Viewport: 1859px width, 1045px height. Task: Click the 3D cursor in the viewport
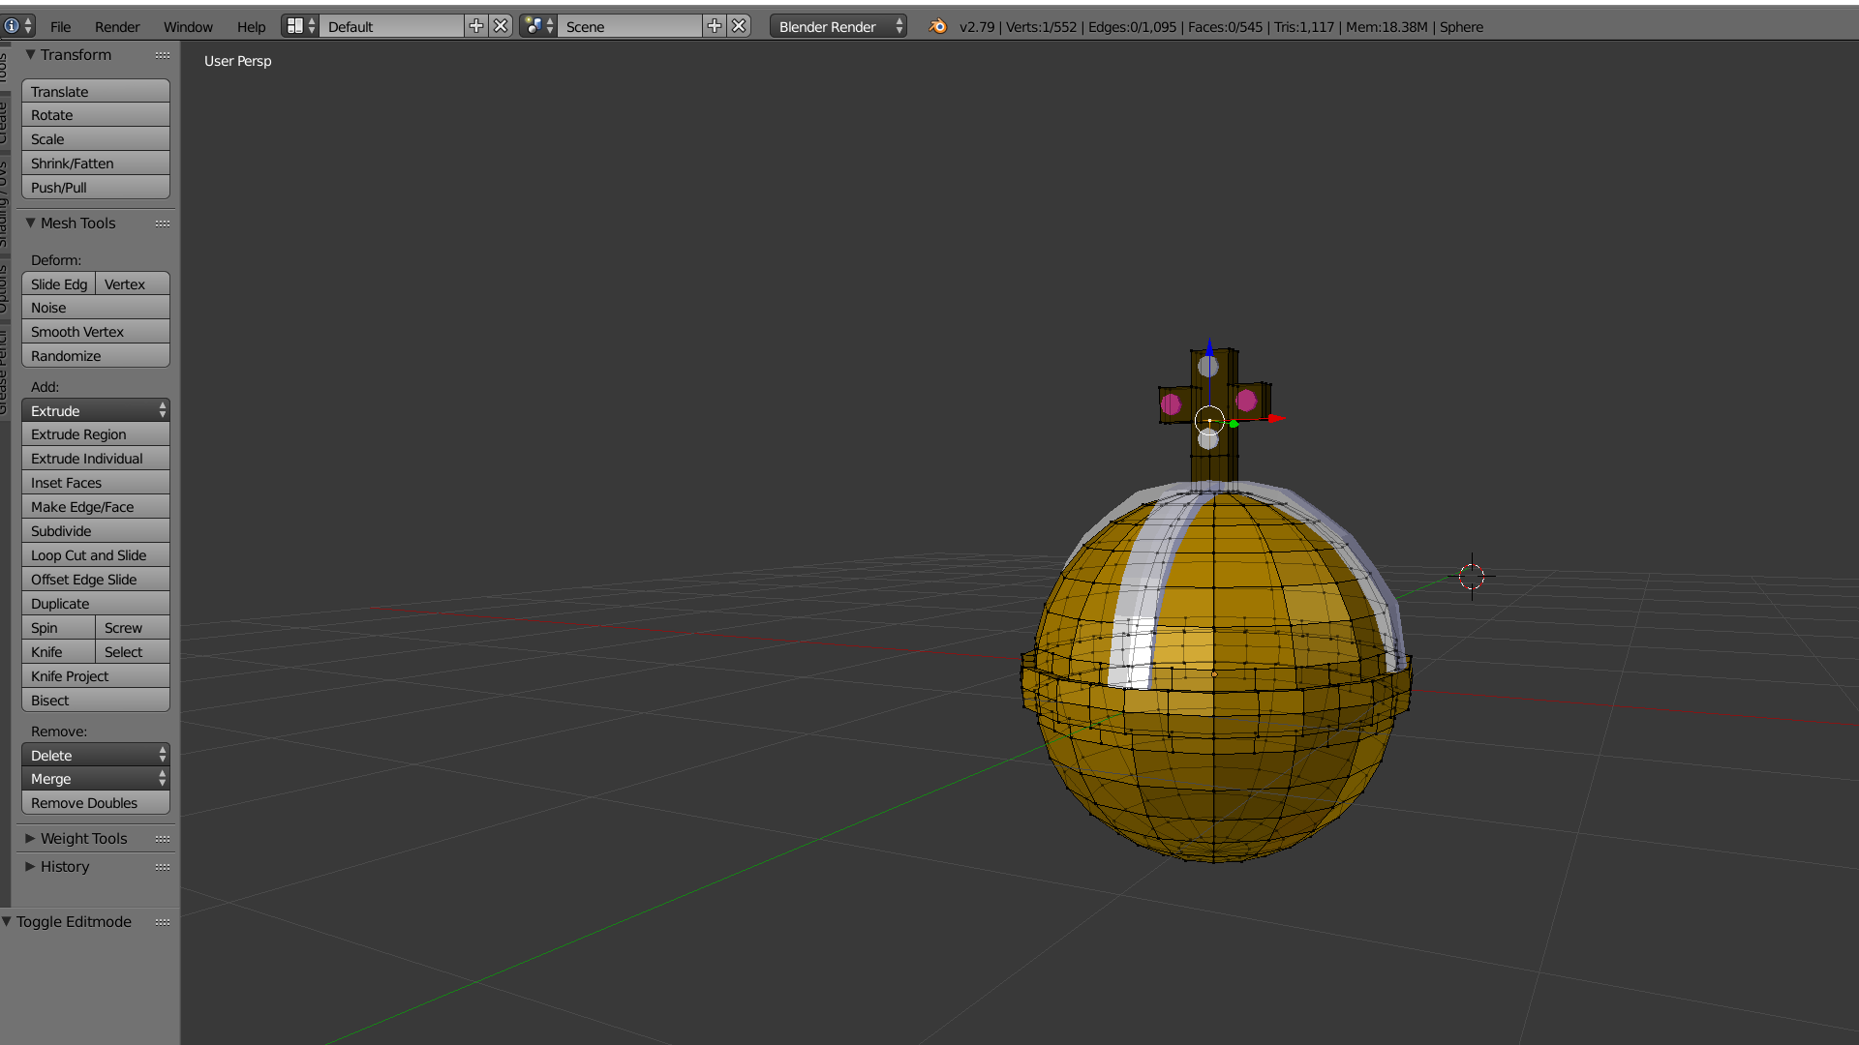[x=1472, y=577]
